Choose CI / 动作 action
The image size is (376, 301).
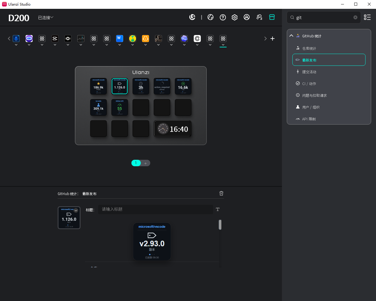point(329,84)
